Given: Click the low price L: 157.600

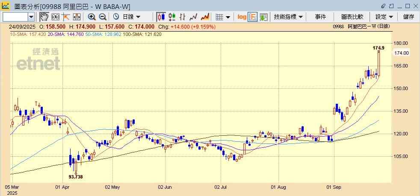Looking at the screenshot, I should pos(112,27).
